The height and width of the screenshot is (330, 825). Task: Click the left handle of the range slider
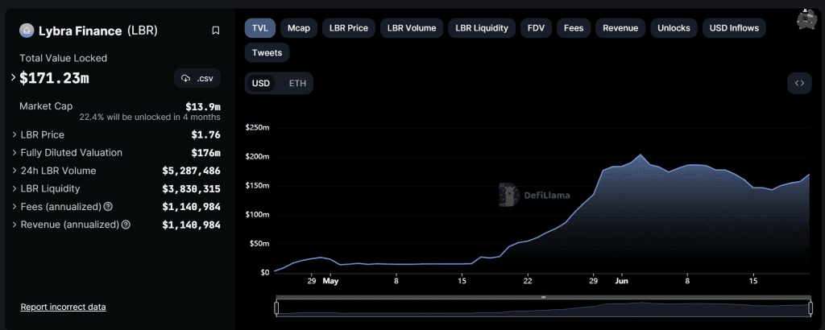tap(276, 308)
